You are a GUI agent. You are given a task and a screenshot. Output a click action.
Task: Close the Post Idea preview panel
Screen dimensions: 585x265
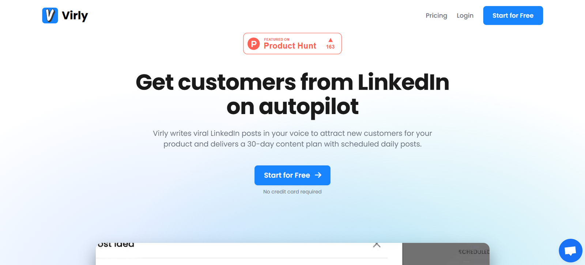pyautogui.click(x=377, y=245)
